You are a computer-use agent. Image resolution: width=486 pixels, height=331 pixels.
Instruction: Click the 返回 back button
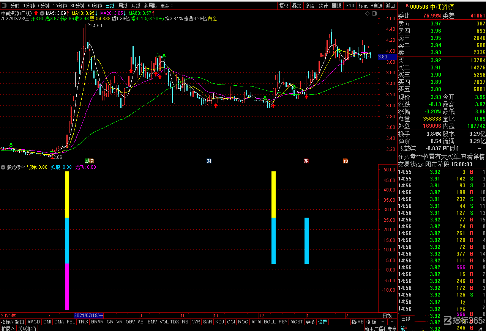[x=390, y=6]
